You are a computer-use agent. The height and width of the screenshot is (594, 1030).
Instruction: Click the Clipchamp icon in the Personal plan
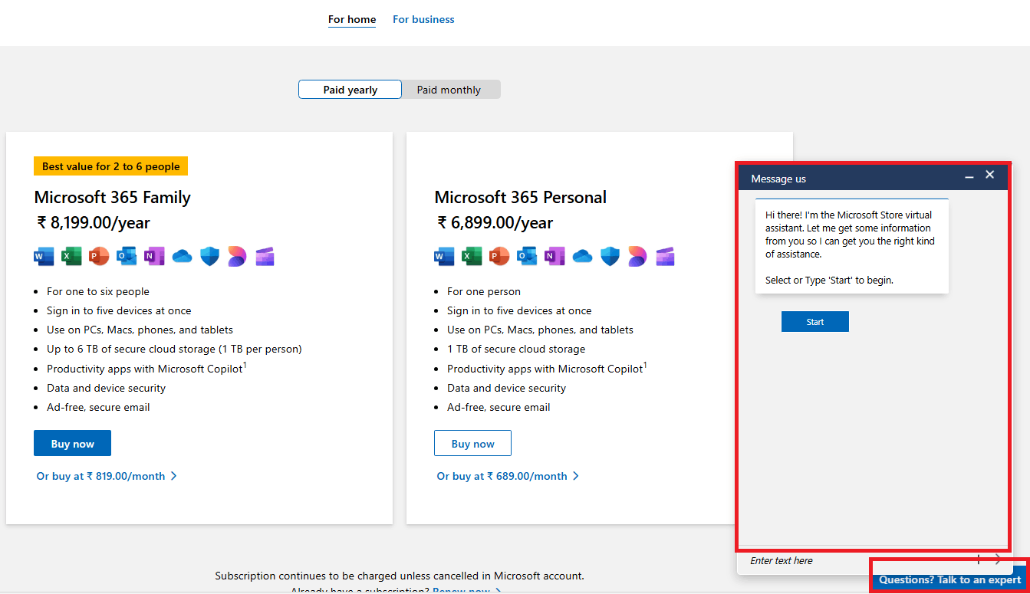tap(665, 257)
